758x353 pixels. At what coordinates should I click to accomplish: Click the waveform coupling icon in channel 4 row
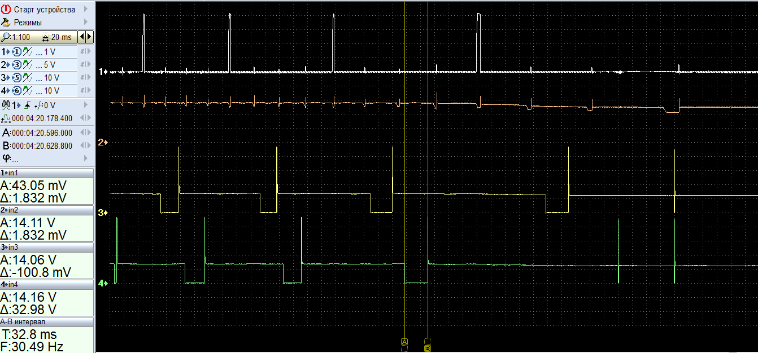pos(26,91)
